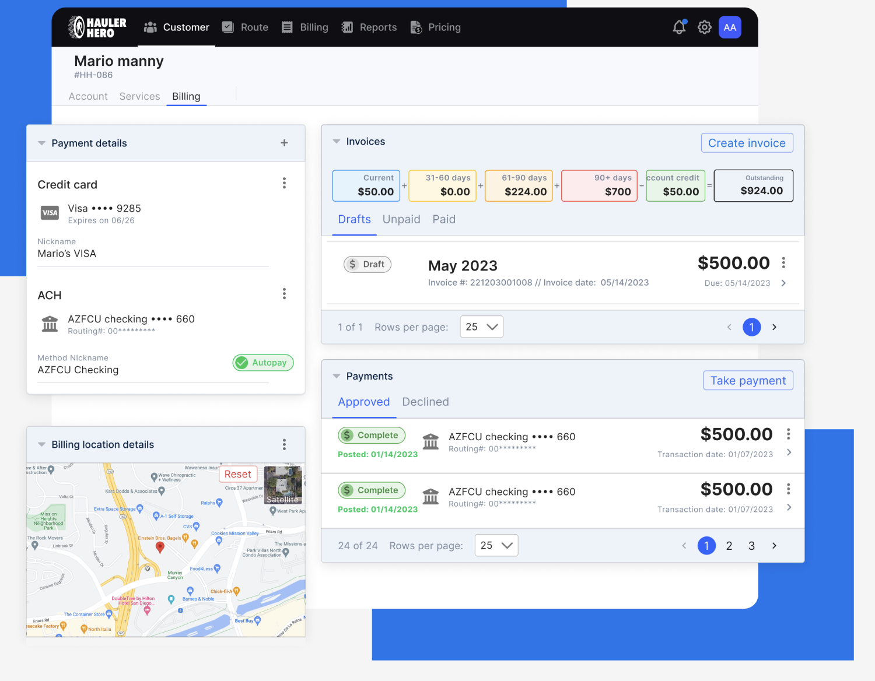The height and width of the screenshot is (681, 875).
Task: Open the Declined payments tab
Action: pyautogui.click(x=425, y=402)
